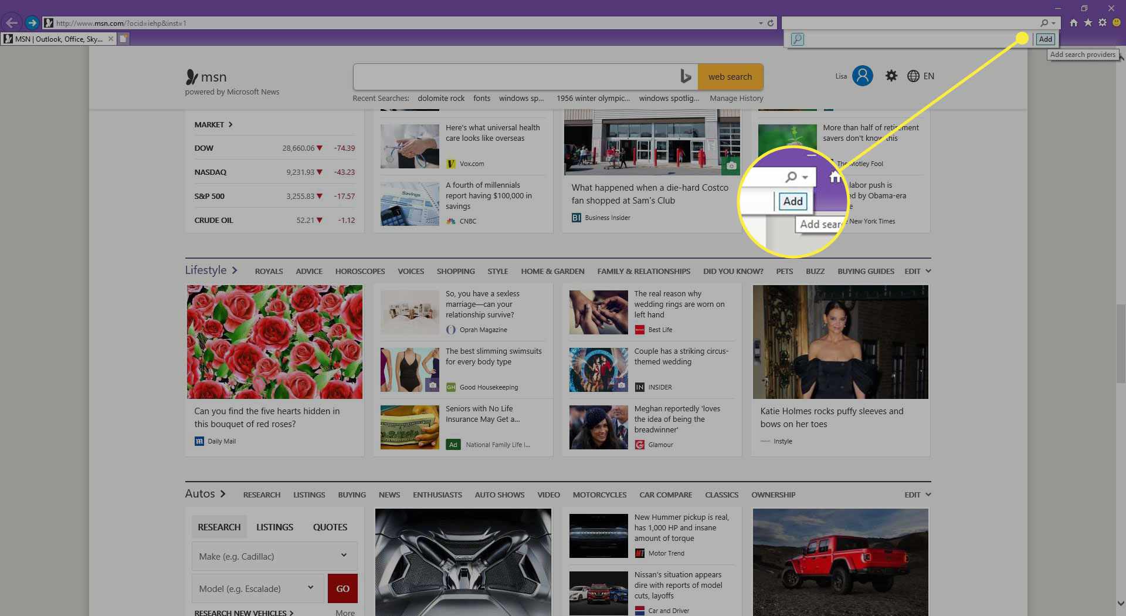Click the INSIDER source icon

click(x=639, y=387)
